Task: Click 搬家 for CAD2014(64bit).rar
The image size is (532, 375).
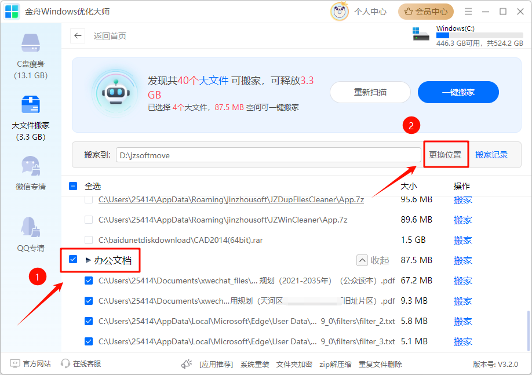Action: 463,241
